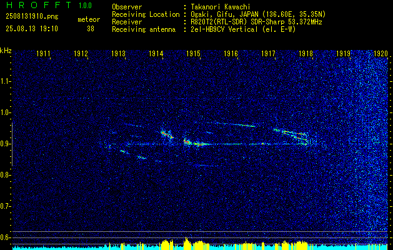393x250 pixels.
Task: Click frequency label 0.6
Action: (4, 237)
